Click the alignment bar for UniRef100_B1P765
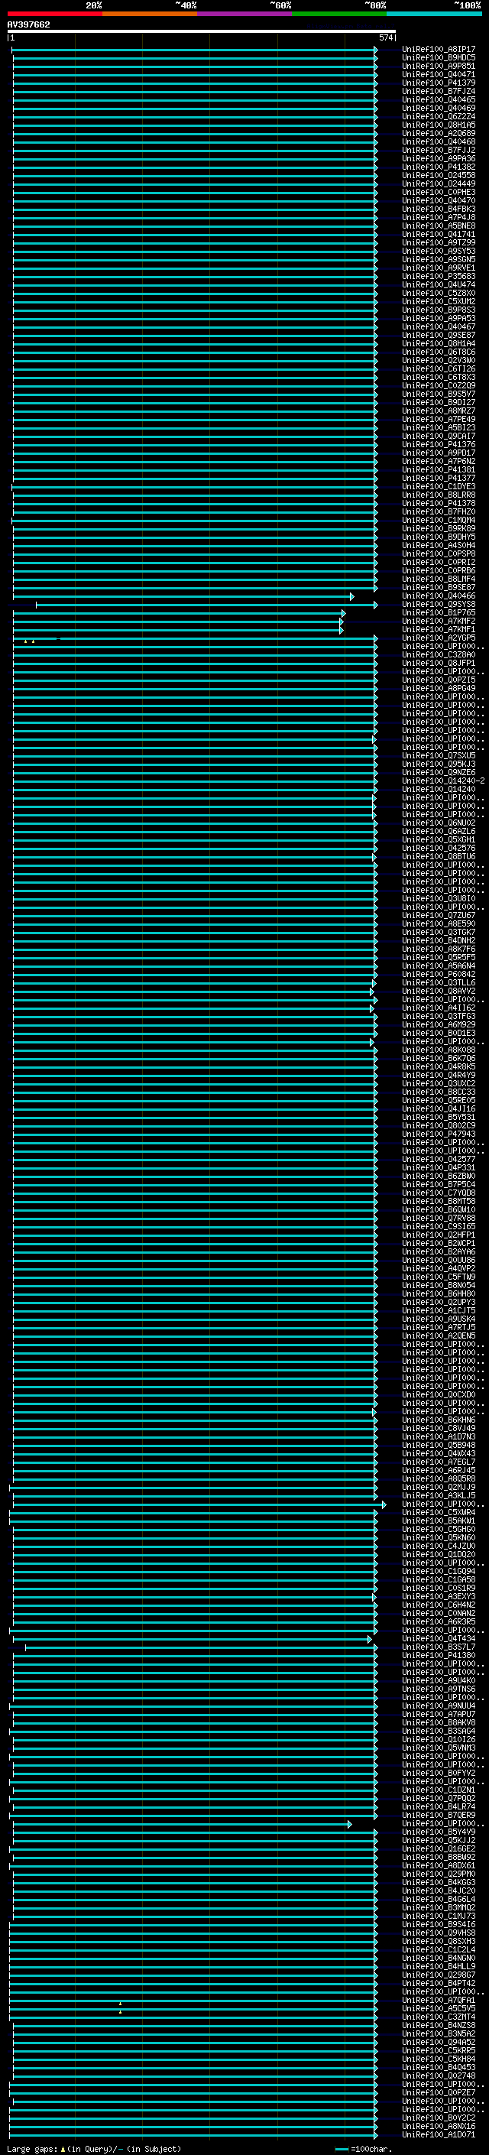Screen dimensions: 489x2155 coord(179,613)
